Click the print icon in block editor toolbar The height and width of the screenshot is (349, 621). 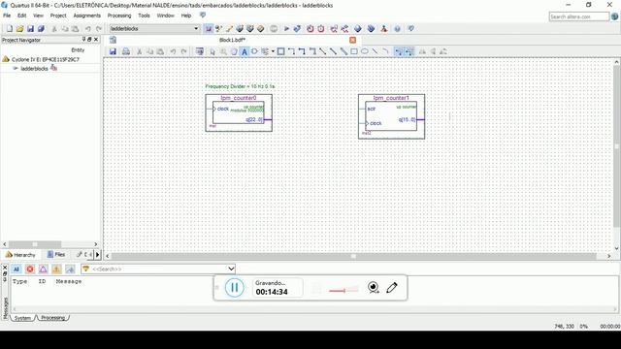126,51
